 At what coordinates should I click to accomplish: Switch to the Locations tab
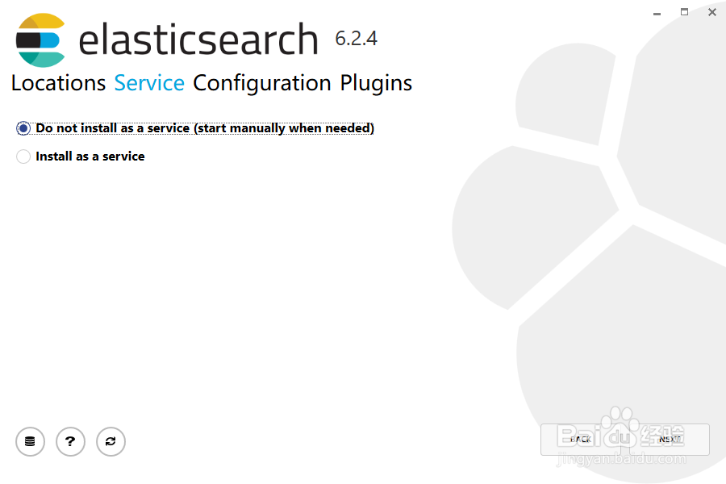[x=57, y=83]
